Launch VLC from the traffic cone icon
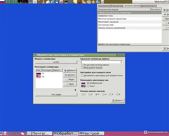This screenshot has width=169, height=136. point(43,2)
